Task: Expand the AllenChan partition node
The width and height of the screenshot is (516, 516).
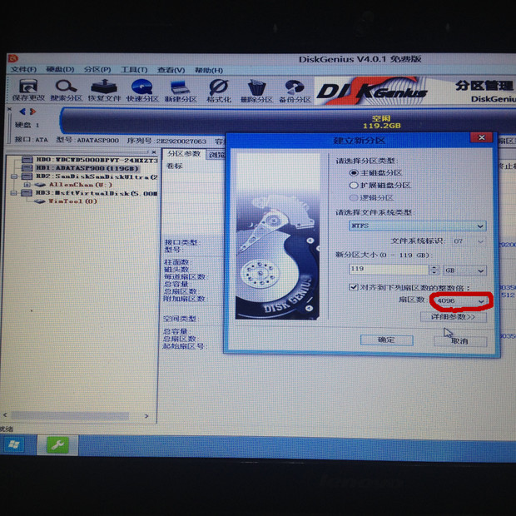Action: [27, 185]
